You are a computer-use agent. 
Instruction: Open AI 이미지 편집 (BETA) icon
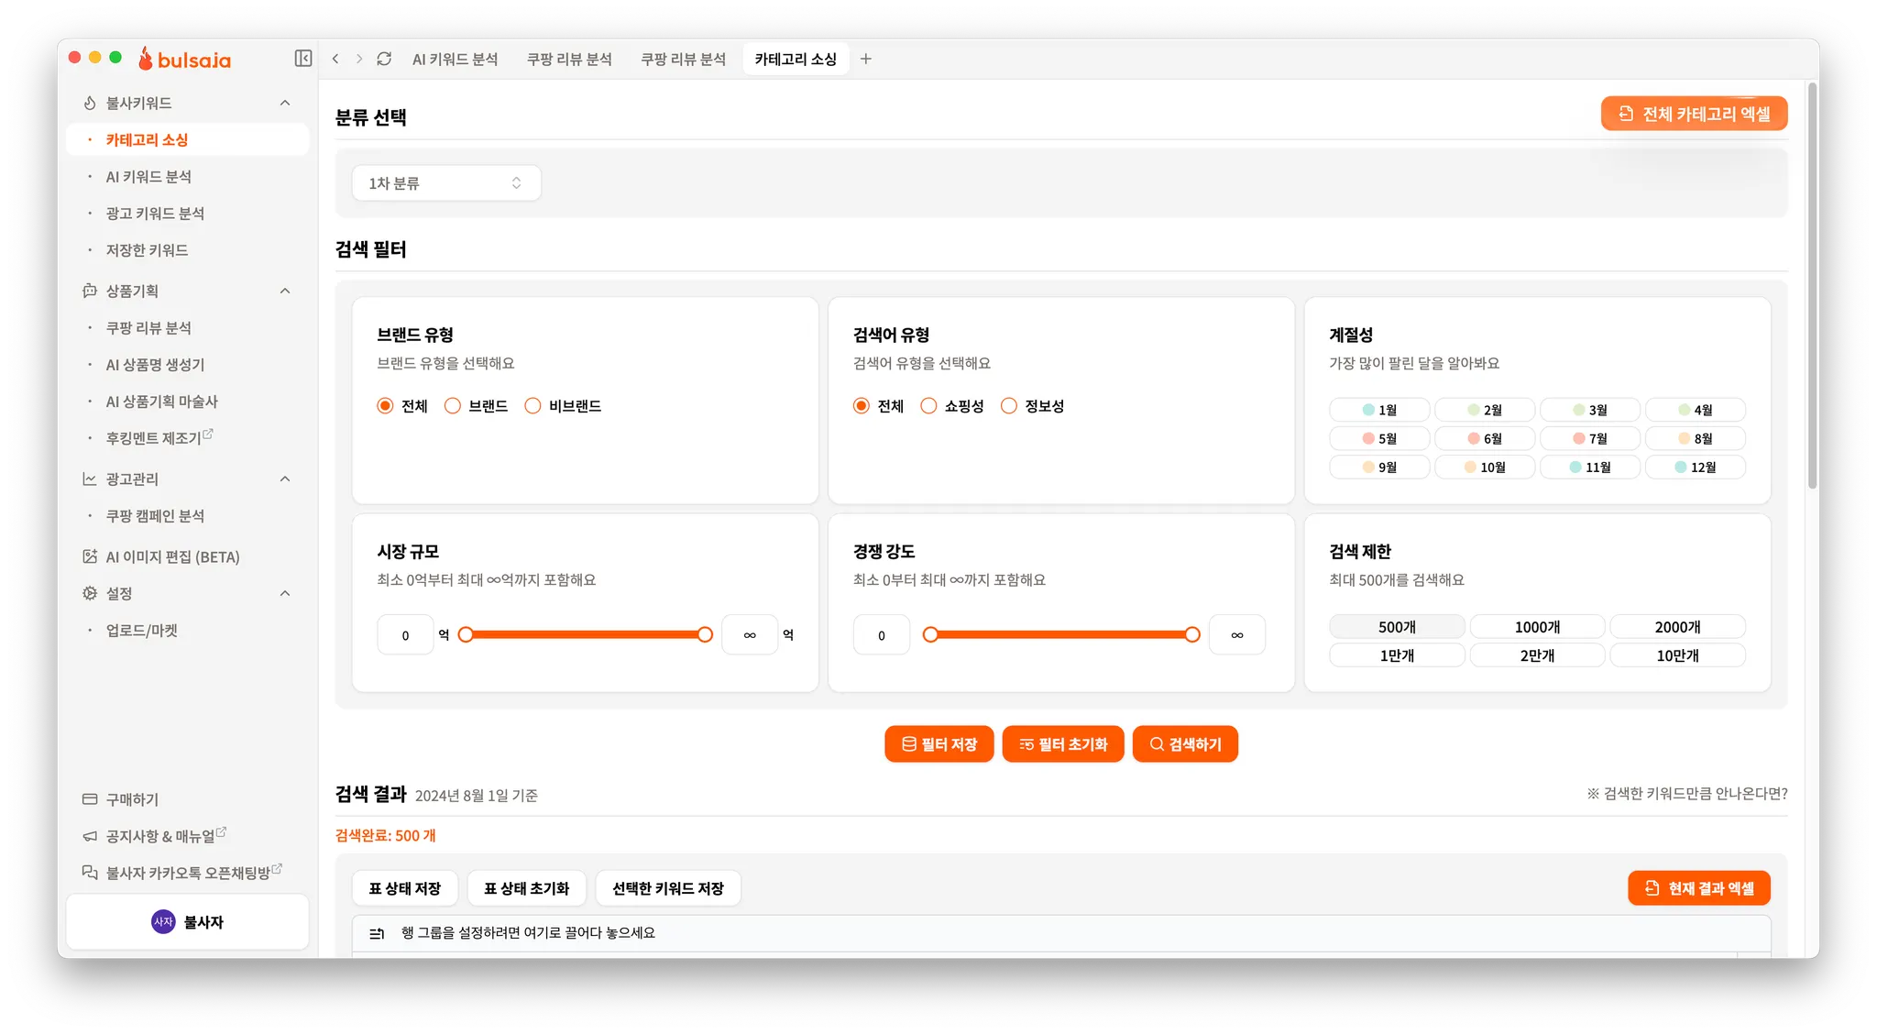point(90,556)
